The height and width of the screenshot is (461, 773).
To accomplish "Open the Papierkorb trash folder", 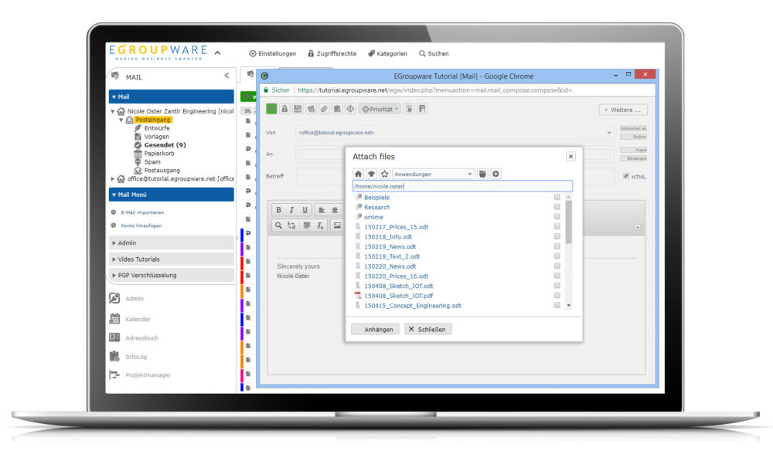I will coord(158,153).
